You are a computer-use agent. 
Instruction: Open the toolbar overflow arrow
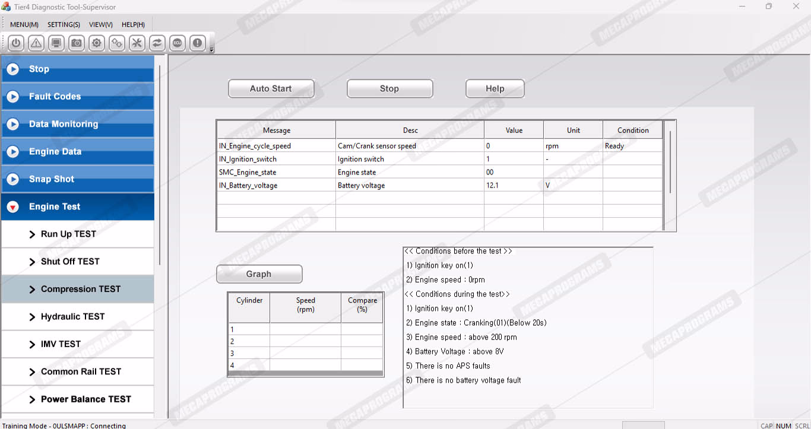tap(212, 50)
